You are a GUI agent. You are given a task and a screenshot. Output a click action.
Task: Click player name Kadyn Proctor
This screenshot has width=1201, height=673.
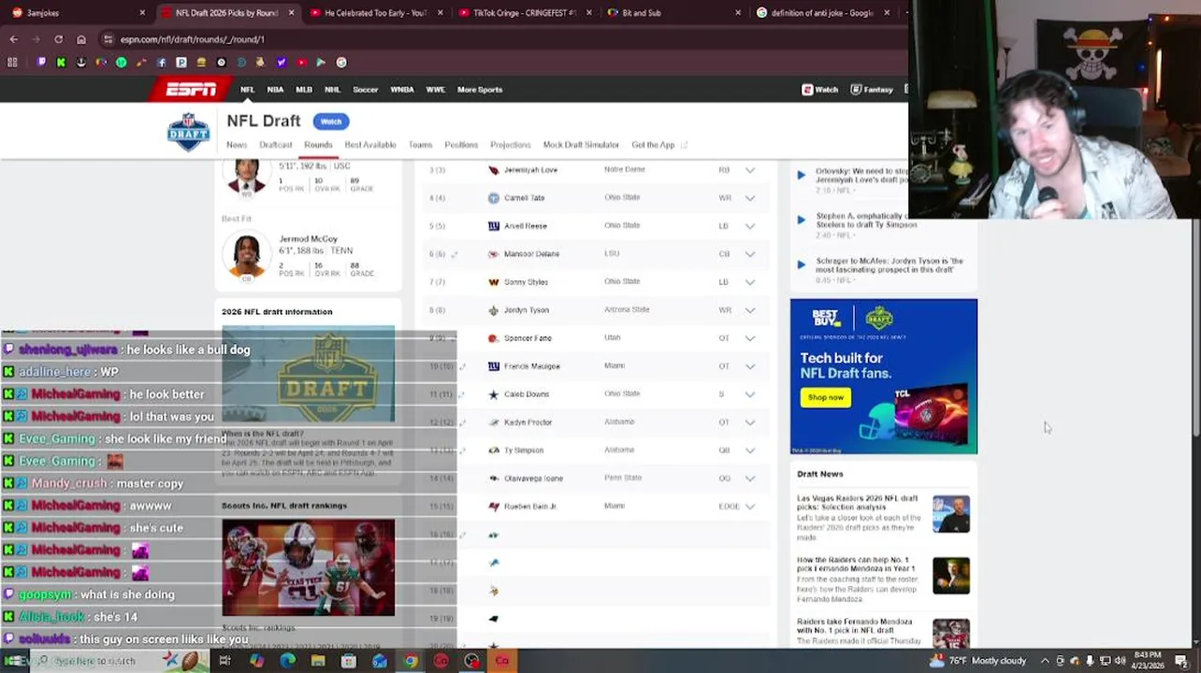(x=528, y=422)
